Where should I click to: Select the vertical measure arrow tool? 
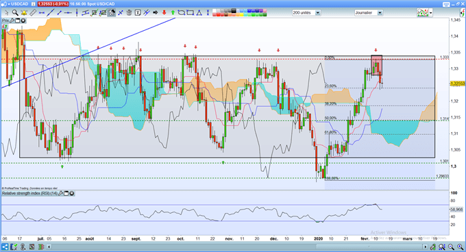pyautogui.click(x=208, y=13)
